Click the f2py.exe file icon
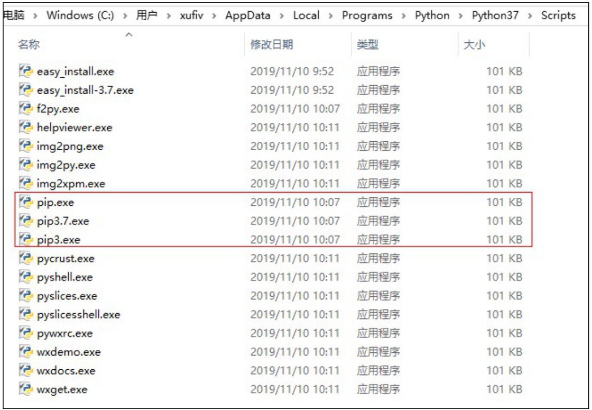The height and width of the screenshot is (410, 592). click(x=26, y=108)
